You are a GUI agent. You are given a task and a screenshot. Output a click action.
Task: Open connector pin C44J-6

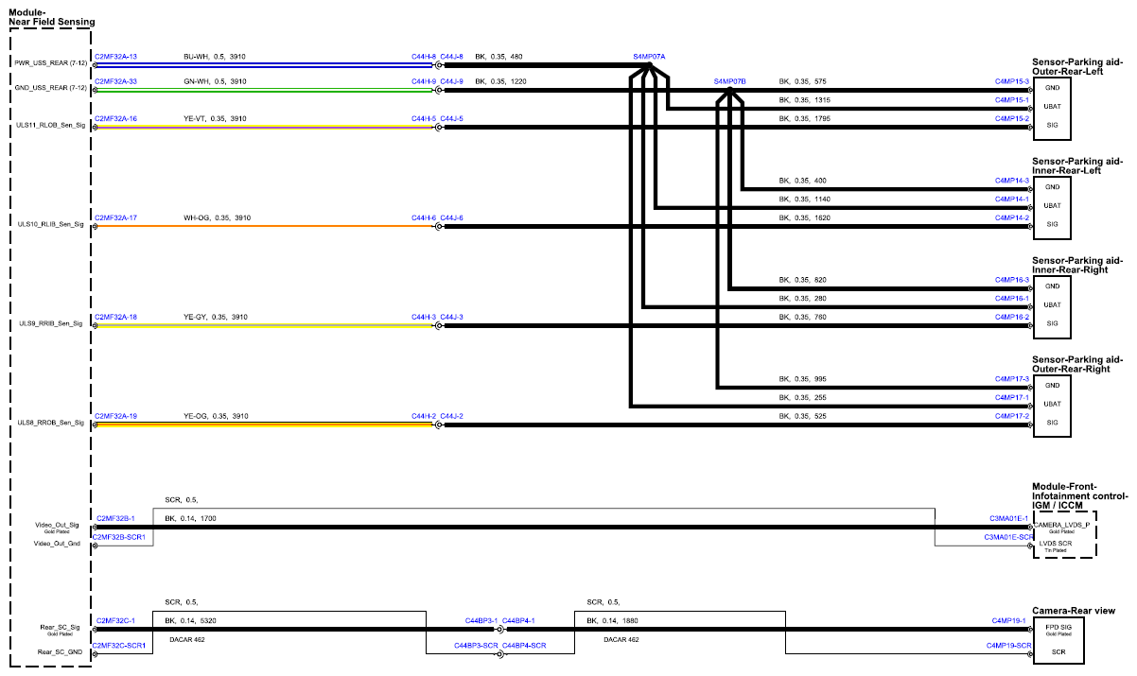click(x=452, y=218)
